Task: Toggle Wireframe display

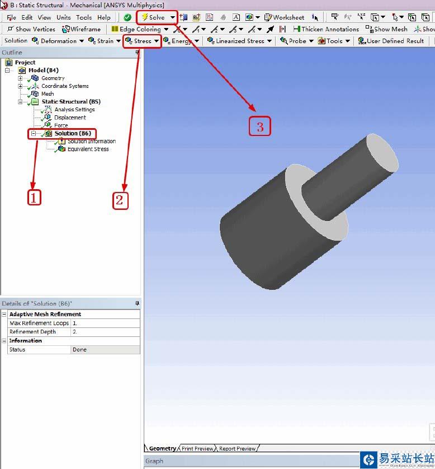Action: (x=81, y=29)
